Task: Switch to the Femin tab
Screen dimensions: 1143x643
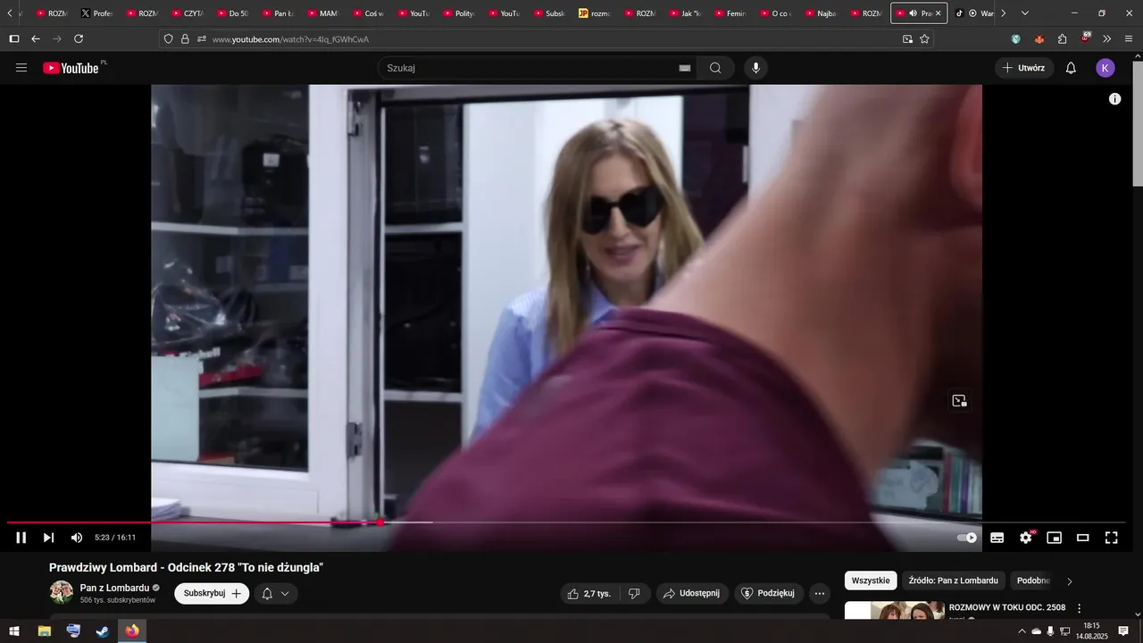Action: [730, 13]
